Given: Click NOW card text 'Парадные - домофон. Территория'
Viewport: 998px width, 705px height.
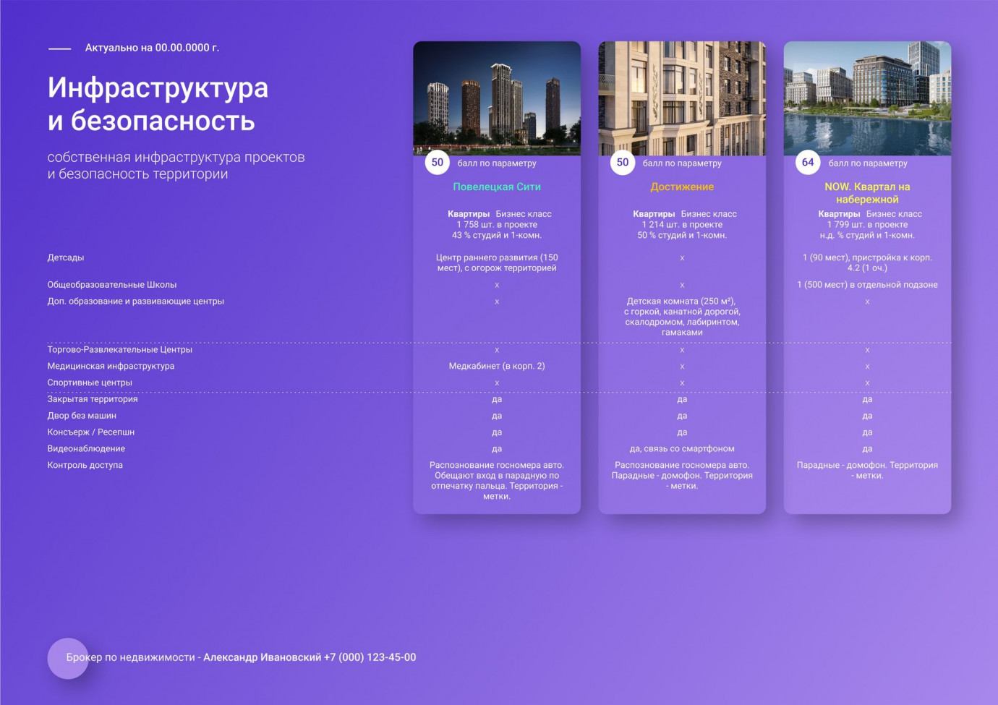Looking at the screenshot, I should [x=867, y=466].
